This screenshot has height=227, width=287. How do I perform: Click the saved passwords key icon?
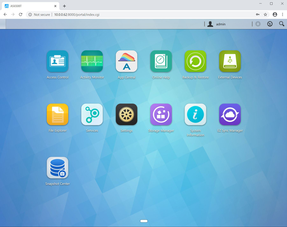(x=258, y=14)
